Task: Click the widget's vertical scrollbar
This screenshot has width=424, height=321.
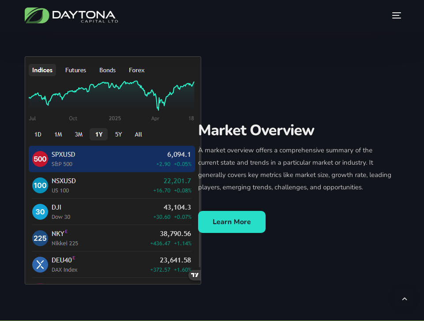Action: pyautogui.click(x=199, y=207)
